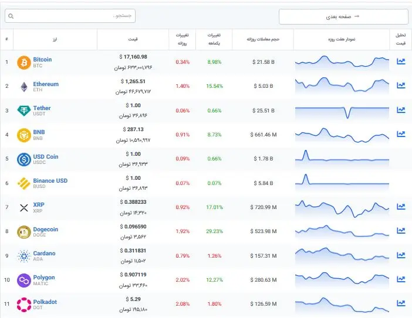Click Bitcoin price $ 17,160.98
412x318 pixels.
point(133,57)
